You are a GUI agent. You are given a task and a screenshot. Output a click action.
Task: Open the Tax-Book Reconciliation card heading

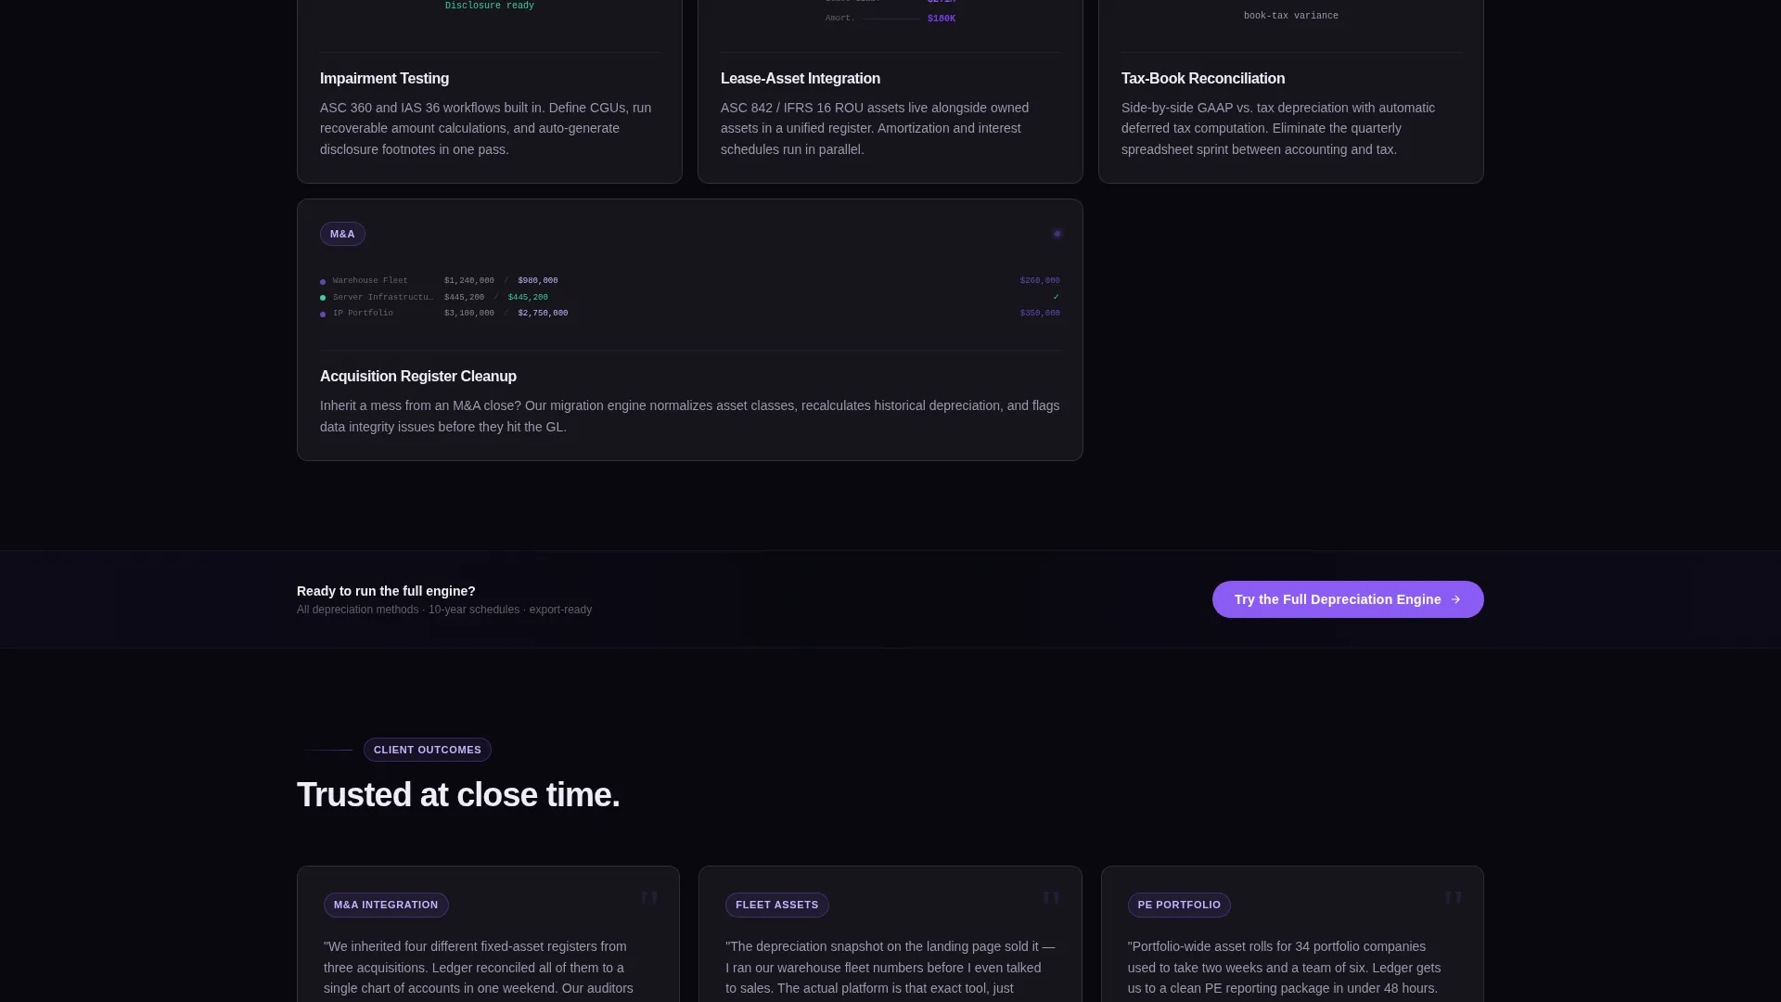(x=1203, y=79)
